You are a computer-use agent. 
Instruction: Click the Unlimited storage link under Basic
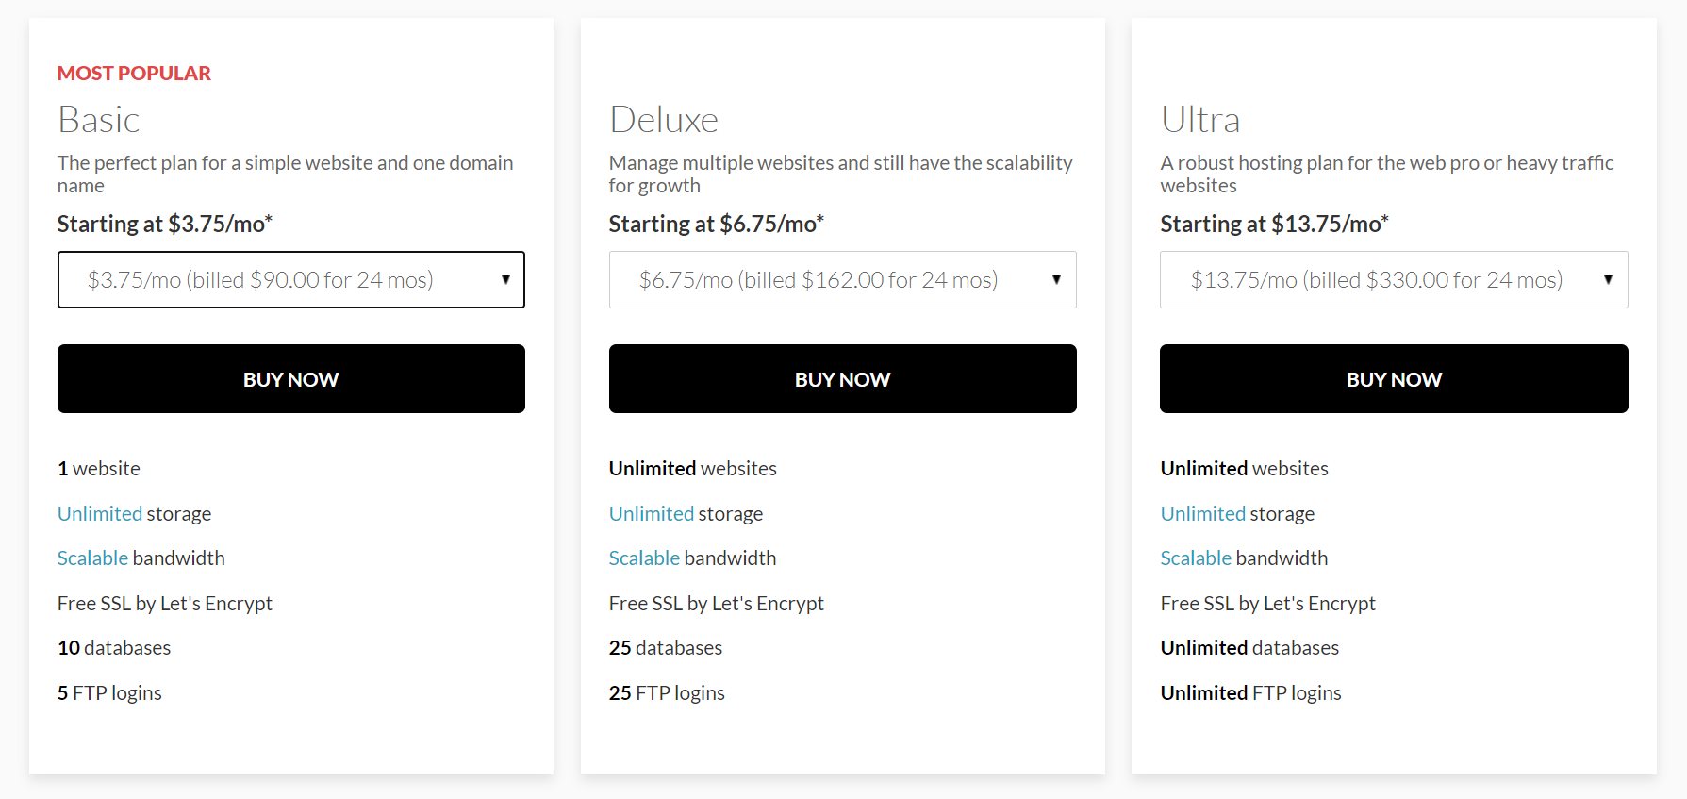click(100, 513)
